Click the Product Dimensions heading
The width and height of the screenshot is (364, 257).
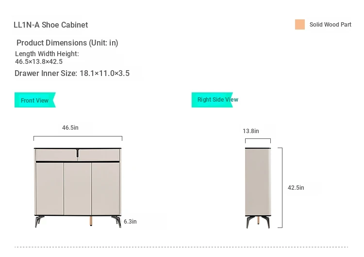(67, 43)
